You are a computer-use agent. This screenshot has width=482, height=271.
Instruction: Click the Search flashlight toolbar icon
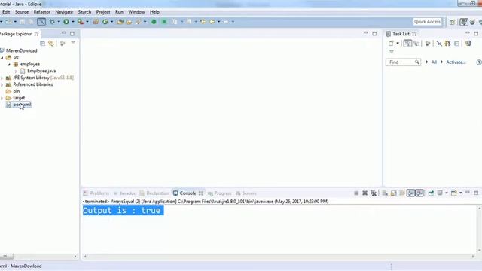click(x=138, y=22)
